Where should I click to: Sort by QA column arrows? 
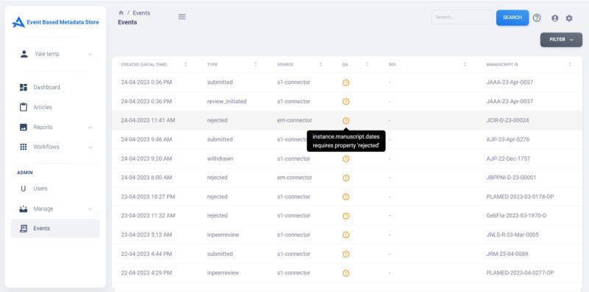click(367, 64)
